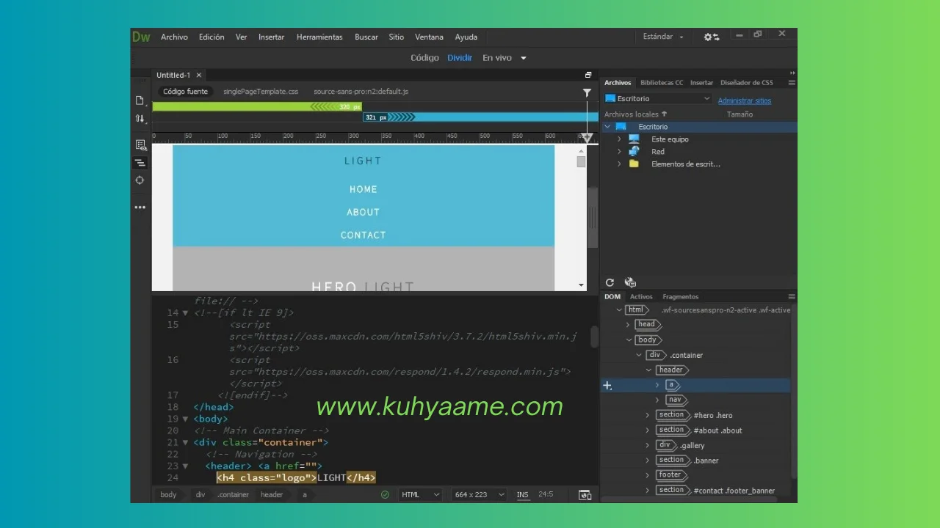
Task: Click the CONTACT link in live preview
Action: [363, 235]
